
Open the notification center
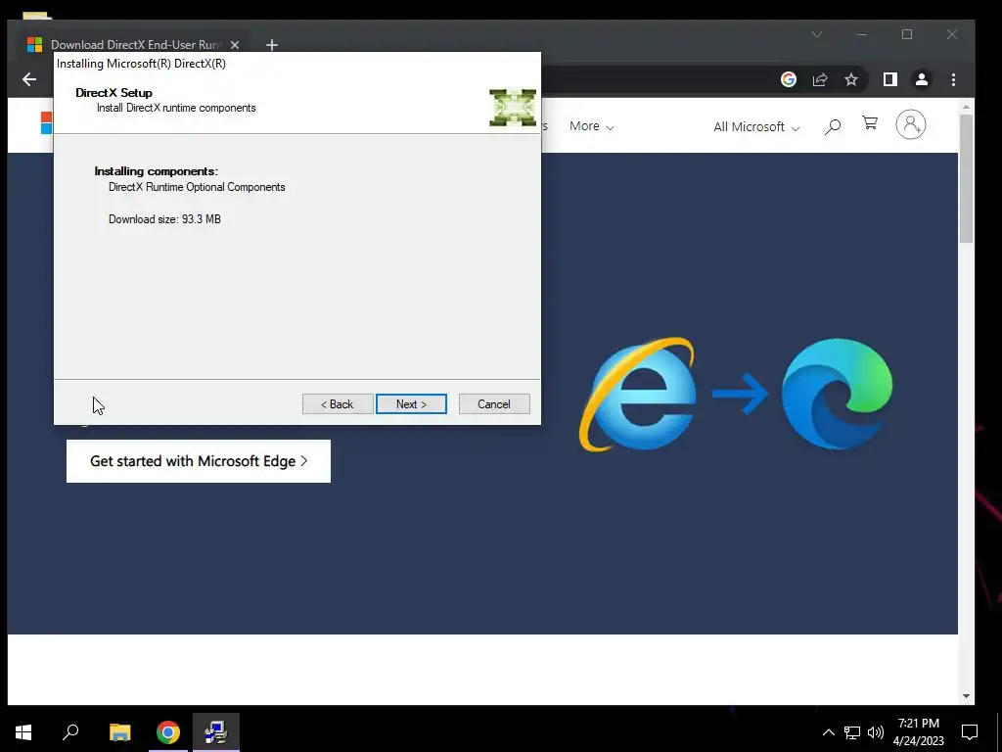point(970,732)
